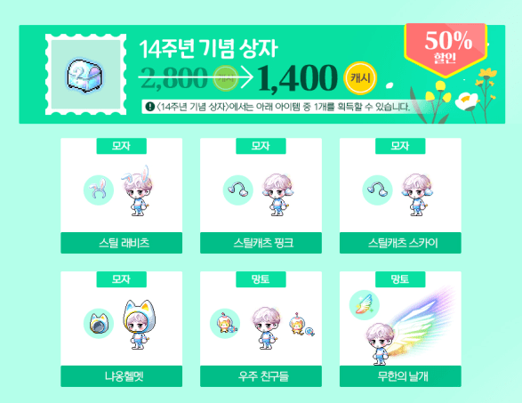Screen dimensions: 522x403
Task: Click the yellow 캐시 coin icon
Action: [x=360, y=78]
